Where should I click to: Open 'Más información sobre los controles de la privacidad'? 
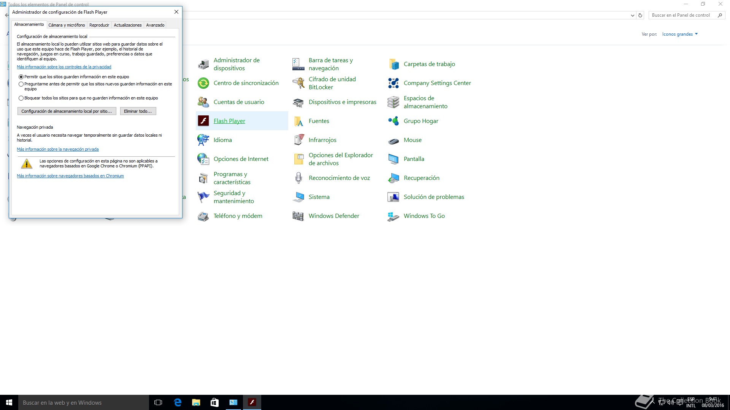click(64, 67)
